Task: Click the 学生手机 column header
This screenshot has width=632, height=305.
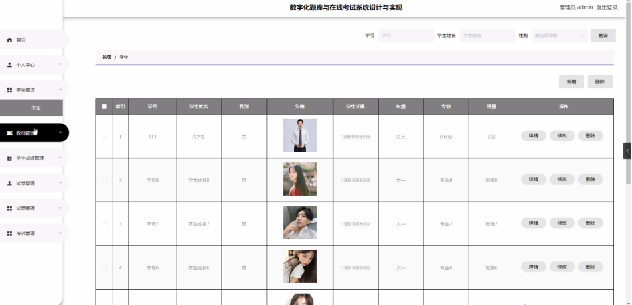Action: coord(355,107)
